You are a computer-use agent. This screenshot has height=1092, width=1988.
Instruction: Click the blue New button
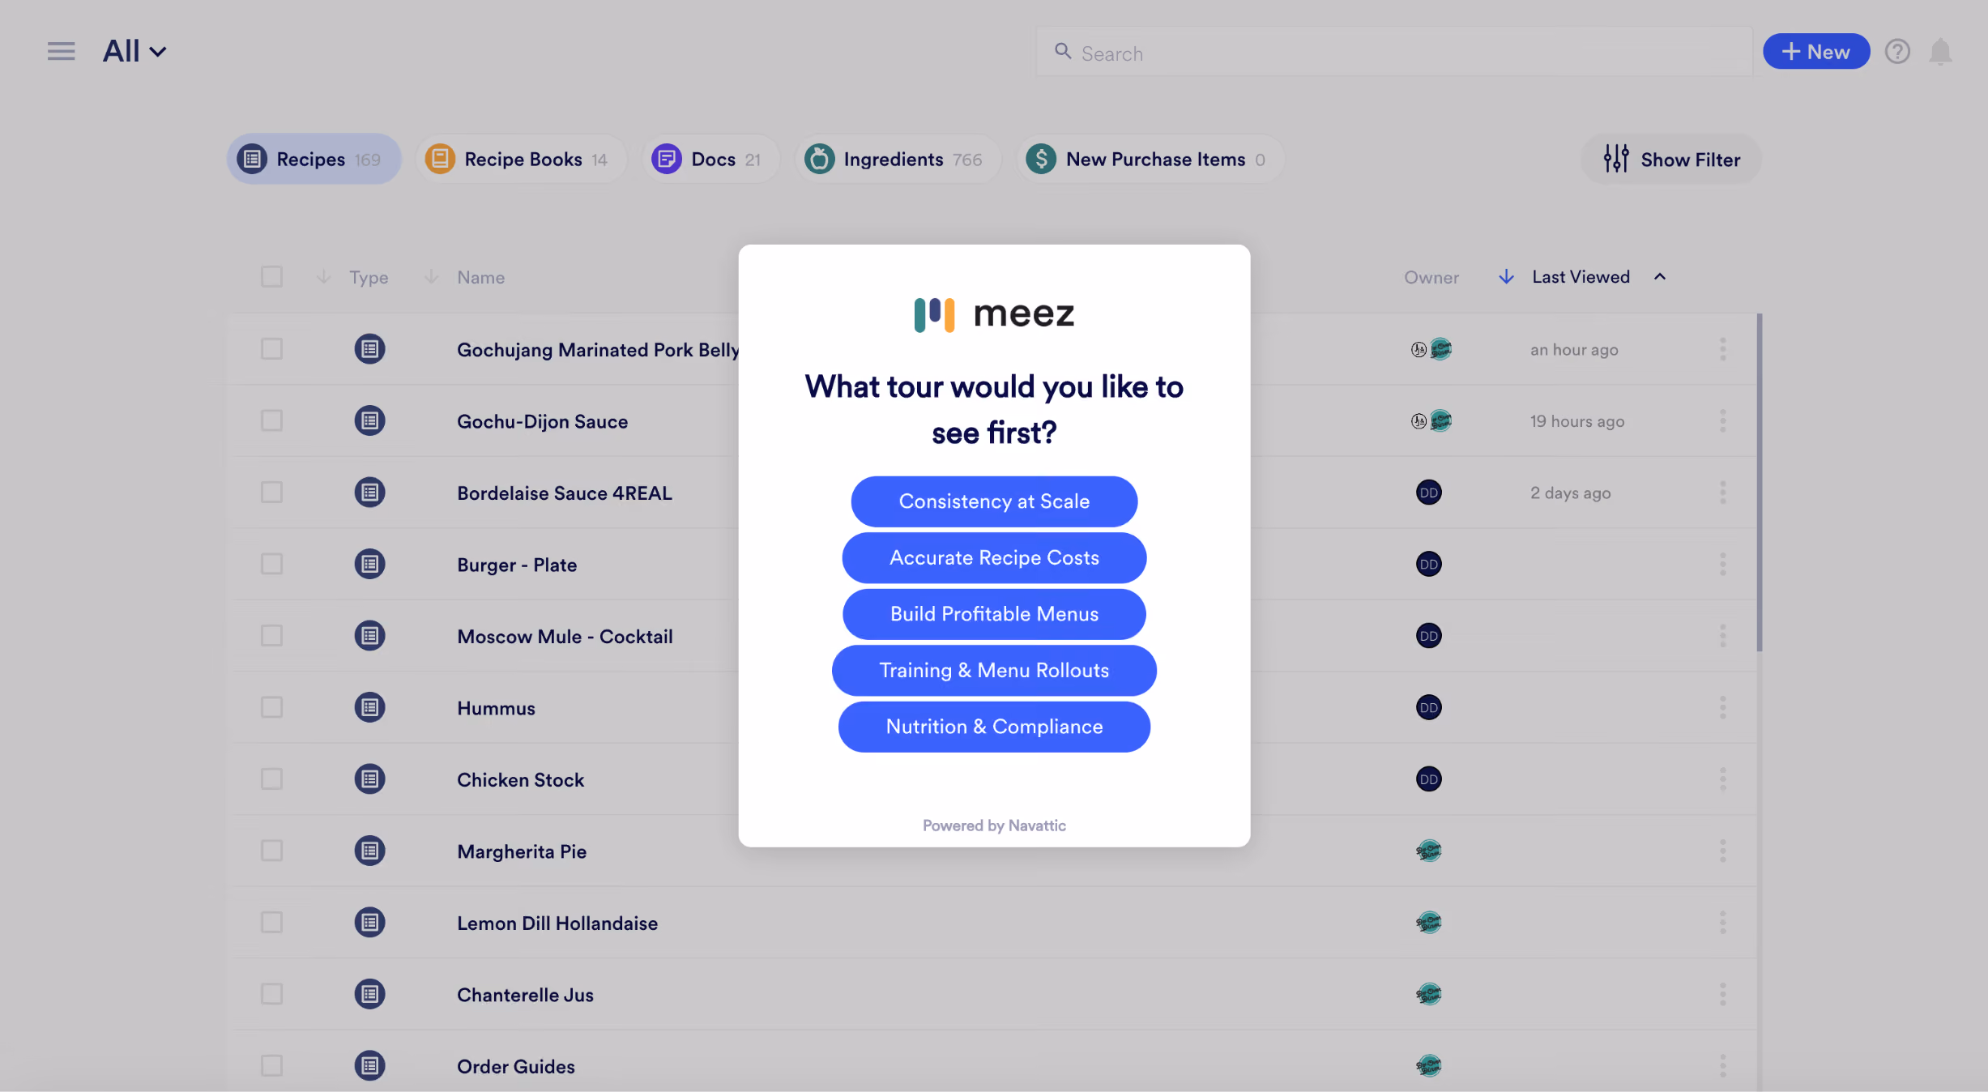point(1816,52)
